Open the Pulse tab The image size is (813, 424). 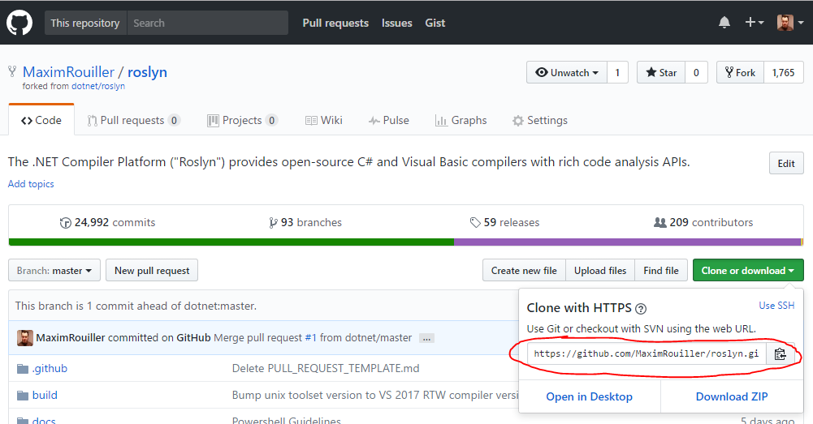coord(388,120)
